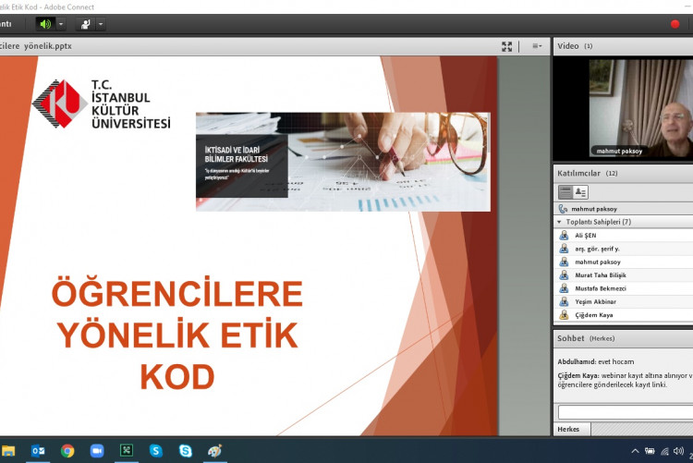This screenshot has height=463, width=693.
Task: Open Zoom from the taskbar
Action: [97, 451]
